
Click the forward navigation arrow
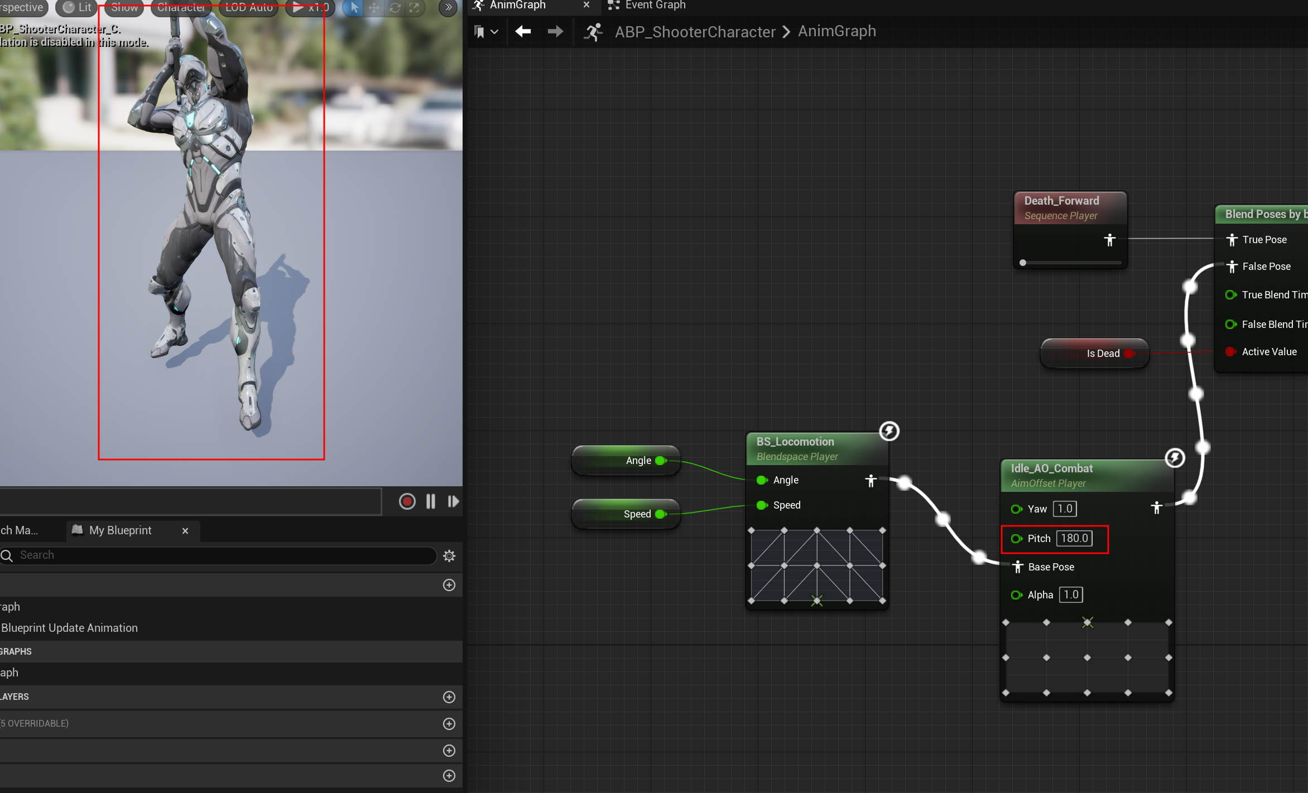[555, 31]
